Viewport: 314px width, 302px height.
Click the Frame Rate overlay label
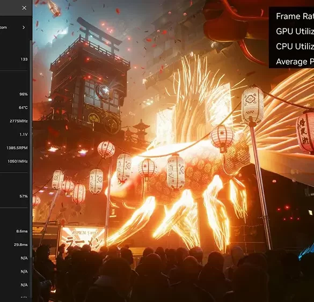[295, 16]
